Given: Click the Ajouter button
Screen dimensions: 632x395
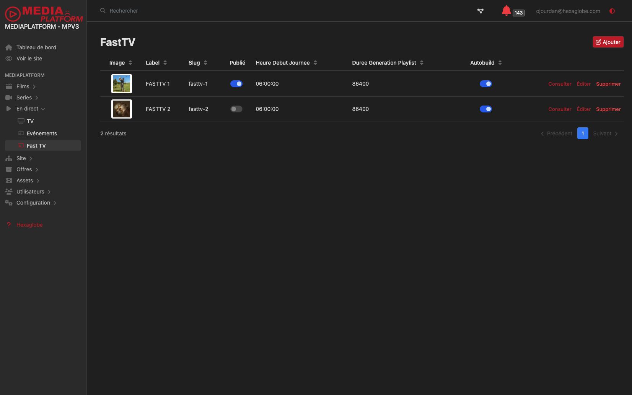Looking at the screenshot, I should point(608,42).
